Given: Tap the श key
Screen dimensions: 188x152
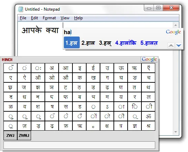Looking at the screenshot, I should click(38, 107).
